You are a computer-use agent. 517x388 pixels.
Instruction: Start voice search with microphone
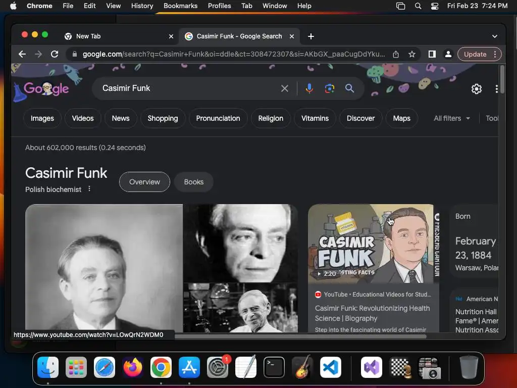(309, 88)
